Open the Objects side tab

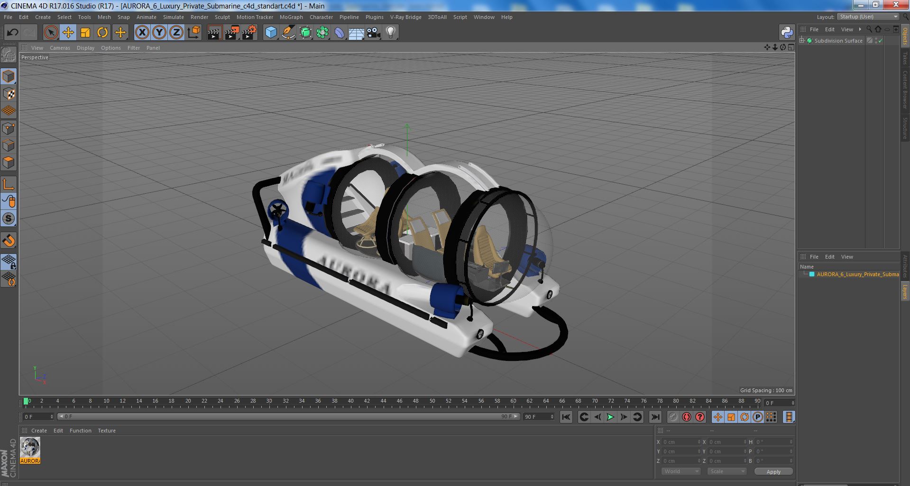[905, 36]
